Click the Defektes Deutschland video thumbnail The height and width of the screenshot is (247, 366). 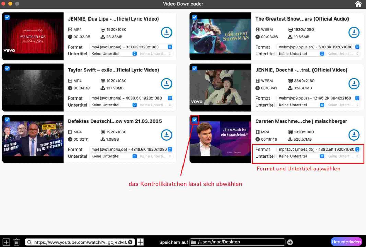(33, 139)
